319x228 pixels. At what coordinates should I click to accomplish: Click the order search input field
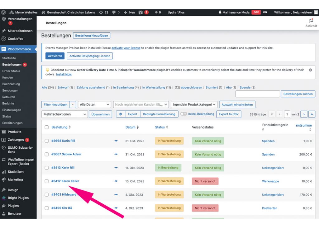(257, 94)
